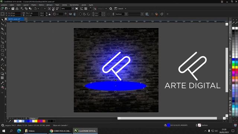Choose the Arc shape mode
The width and height of the screenshot is (238, 134).
(x=89, y=14)
